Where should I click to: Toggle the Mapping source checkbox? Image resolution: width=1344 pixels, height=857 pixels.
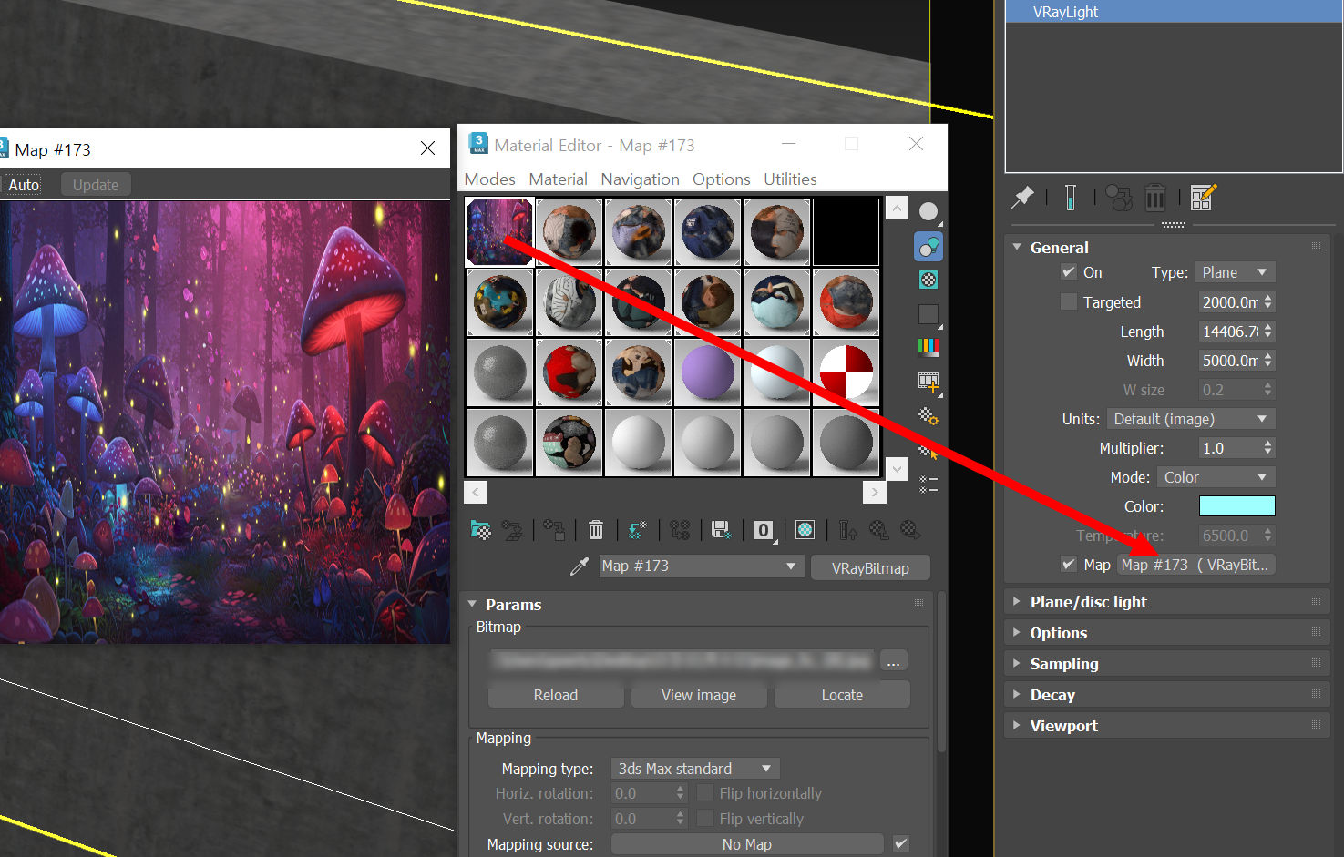[900, 844]
